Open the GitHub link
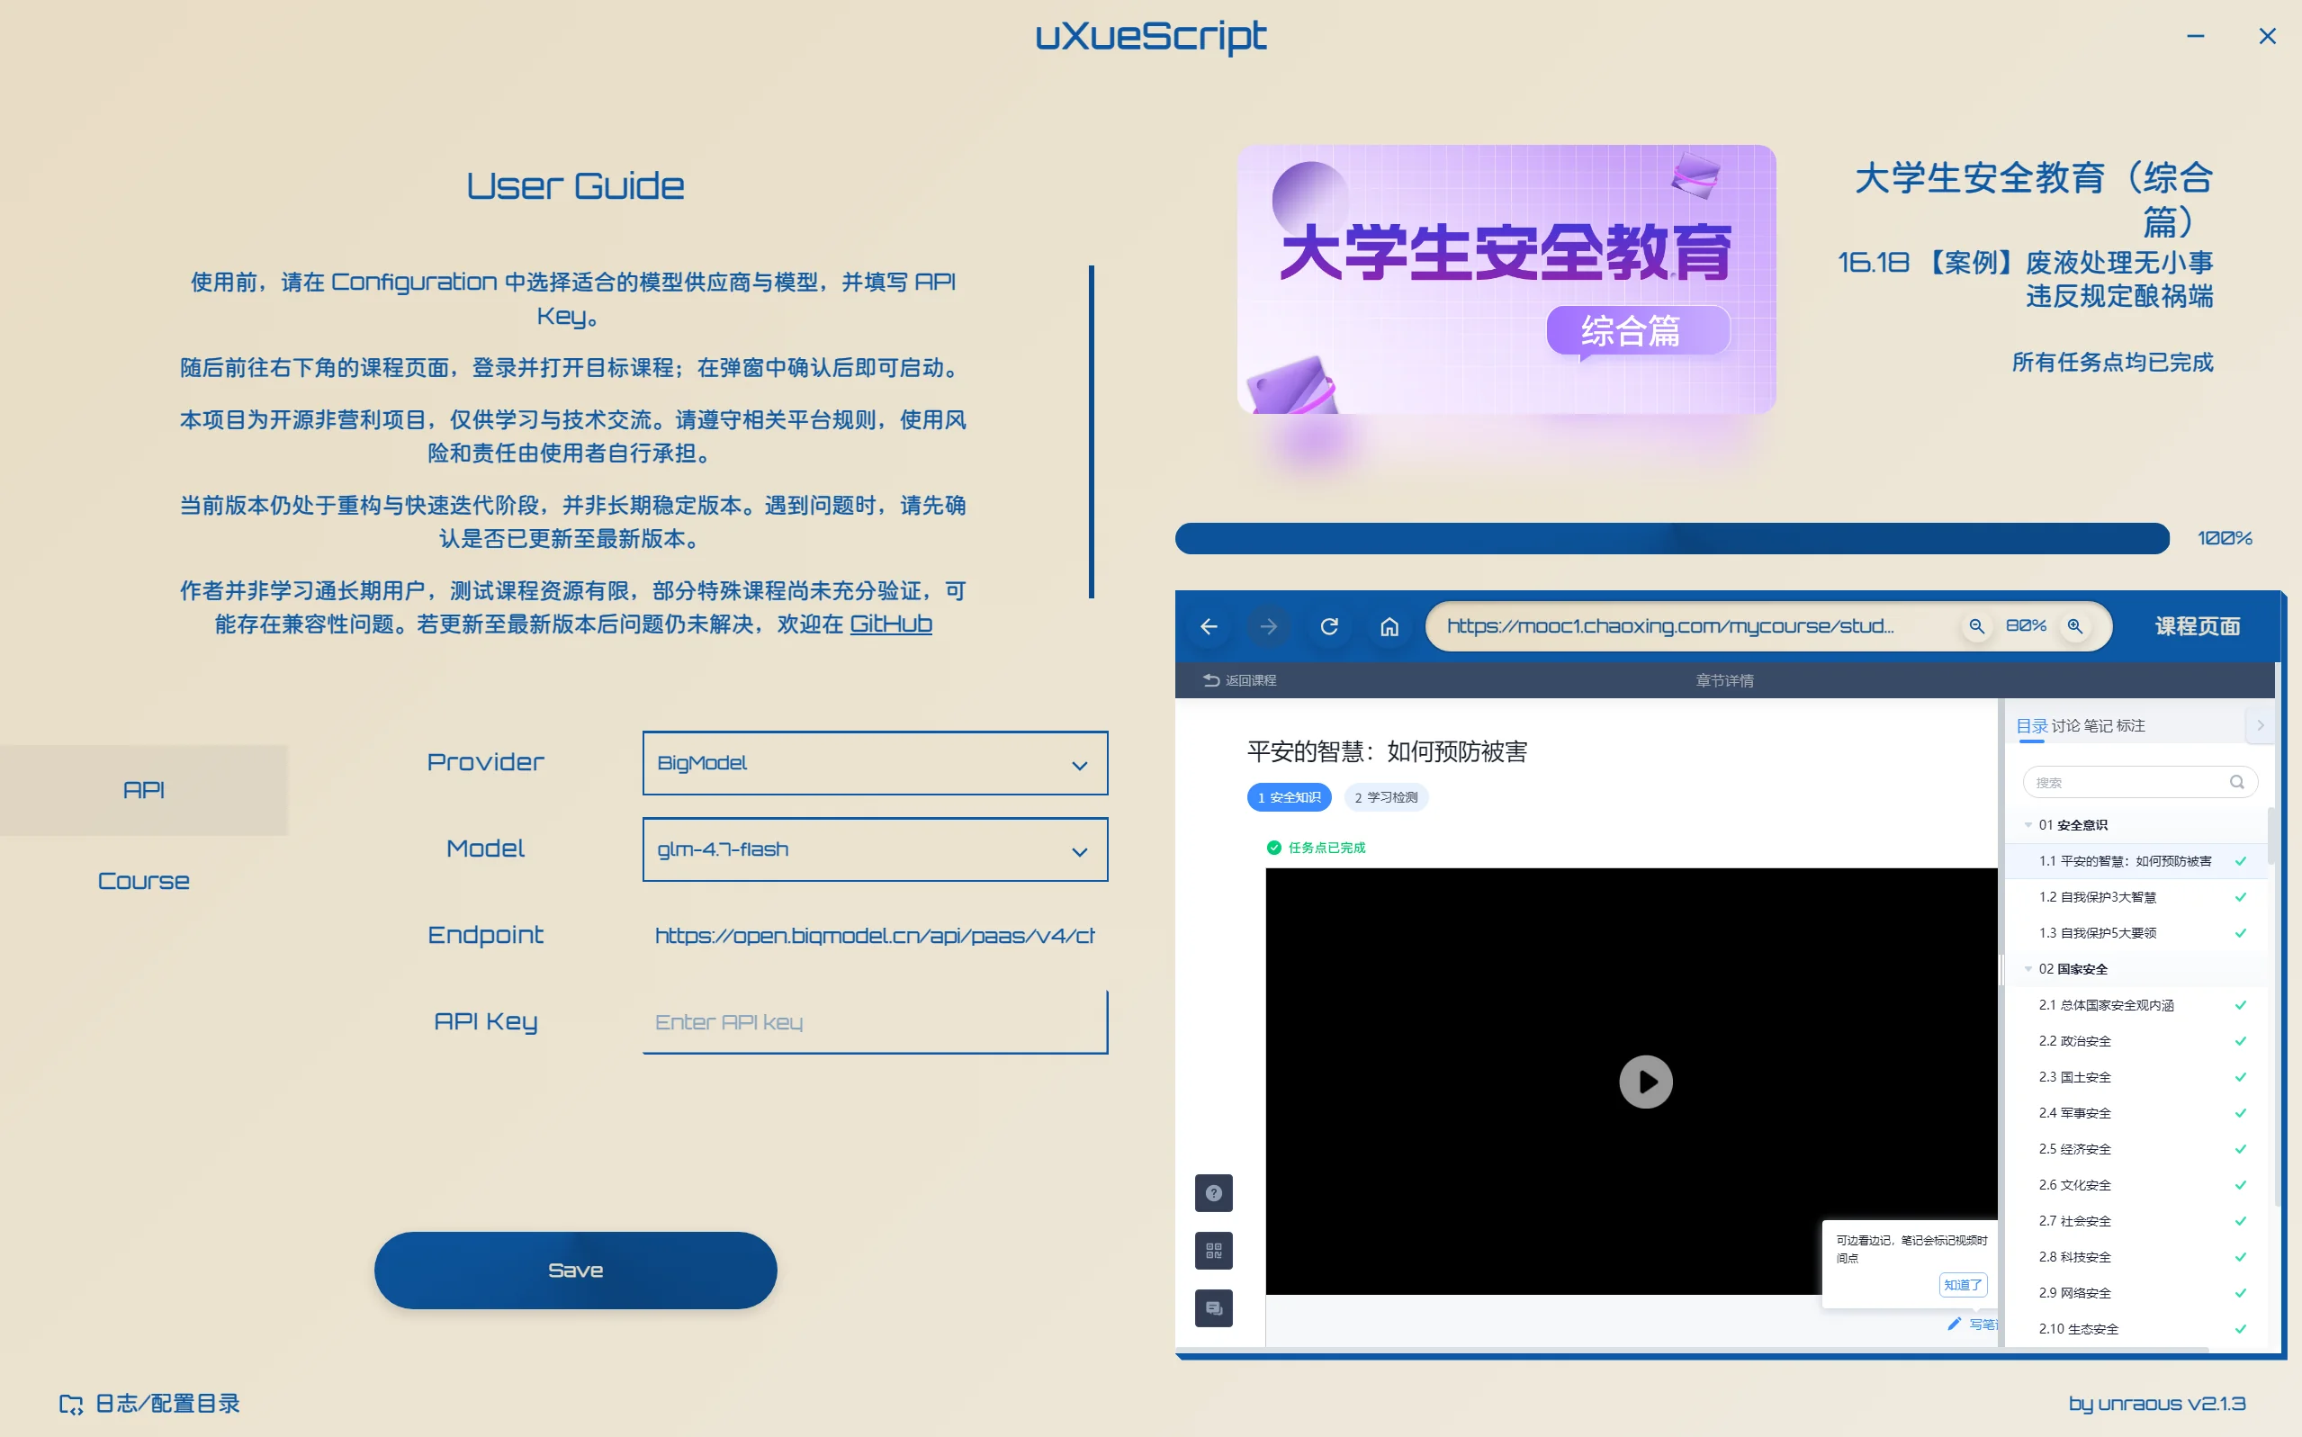This screenshot has height=1437, width=2302. [x=890, y=624]
